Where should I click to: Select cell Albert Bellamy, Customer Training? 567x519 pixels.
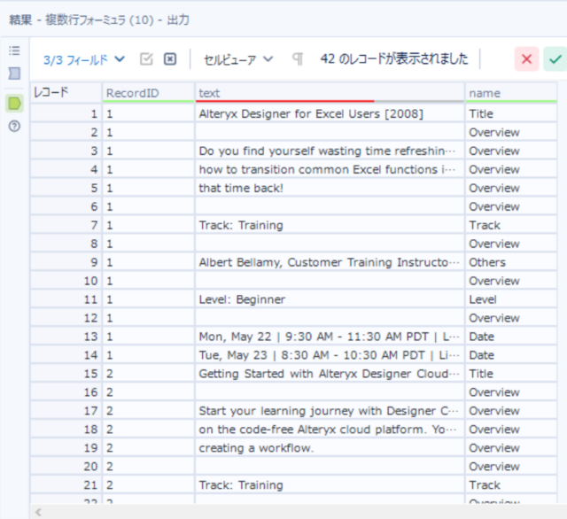330,262
